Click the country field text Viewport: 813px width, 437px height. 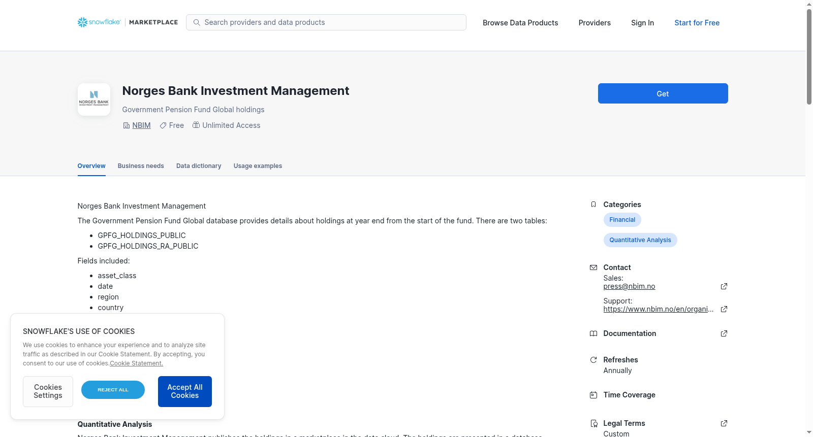(x=111, y=308)
